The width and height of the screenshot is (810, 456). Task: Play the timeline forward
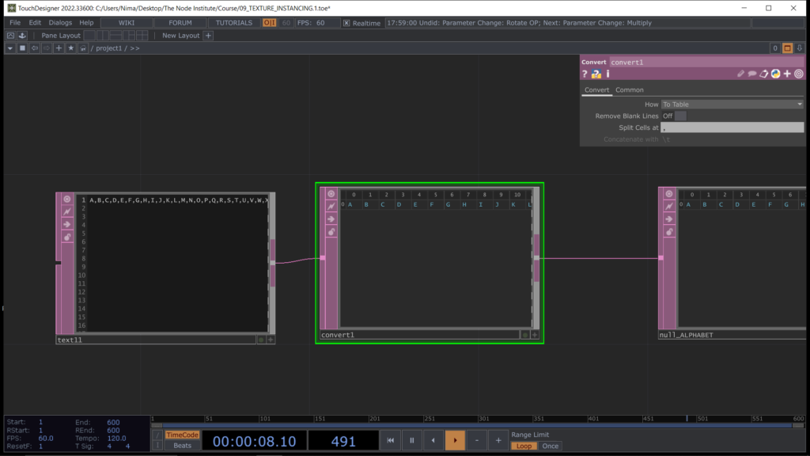coord(455,440)
